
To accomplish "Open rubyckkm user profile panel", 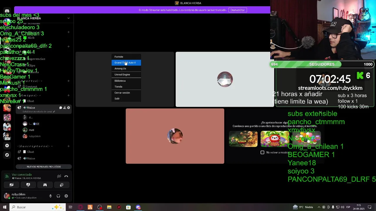I will (24, 196).
